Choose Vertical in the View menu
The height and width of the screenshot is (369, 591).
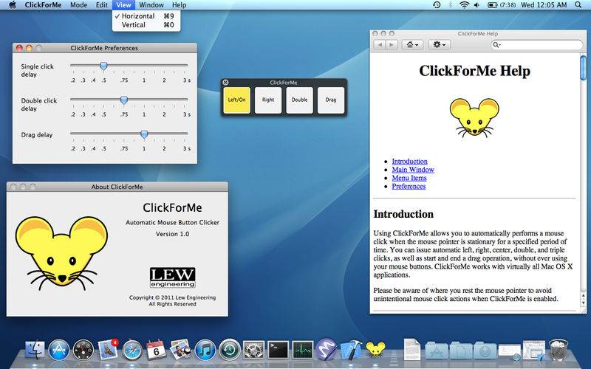[146, 25]
